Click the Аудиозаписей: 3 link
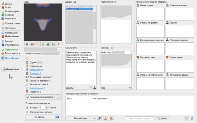This screenshot has width=197, height=123. point(37,88)
